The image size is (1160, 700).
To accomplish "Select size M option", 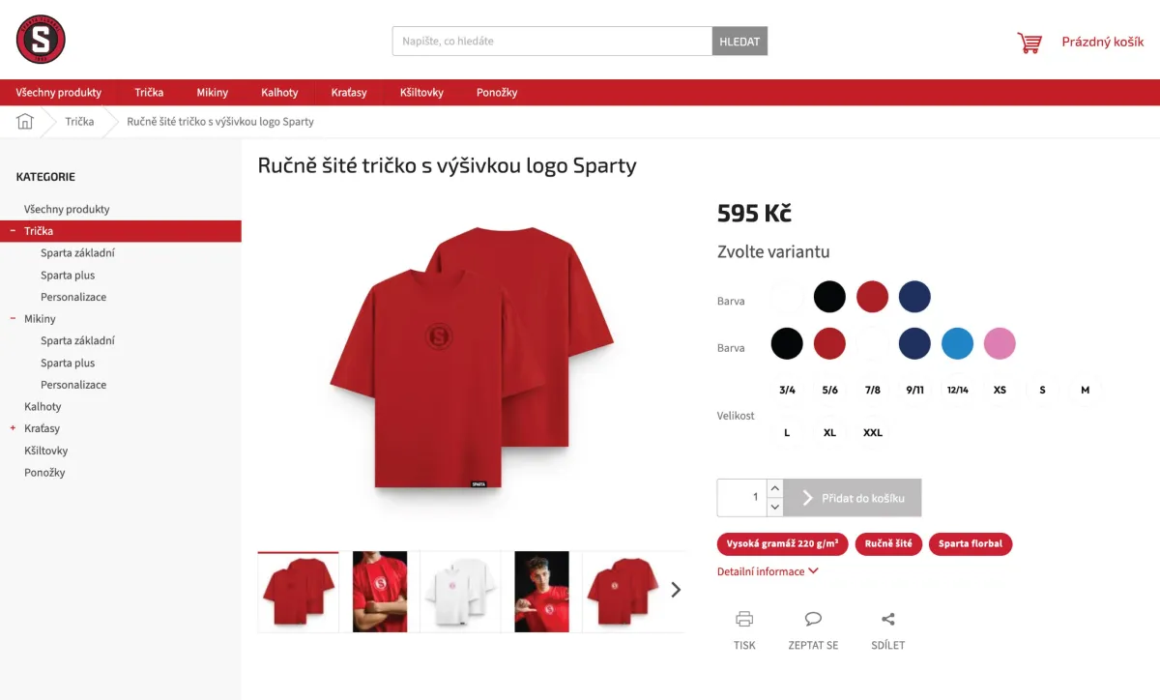I will pos(1085,390).
